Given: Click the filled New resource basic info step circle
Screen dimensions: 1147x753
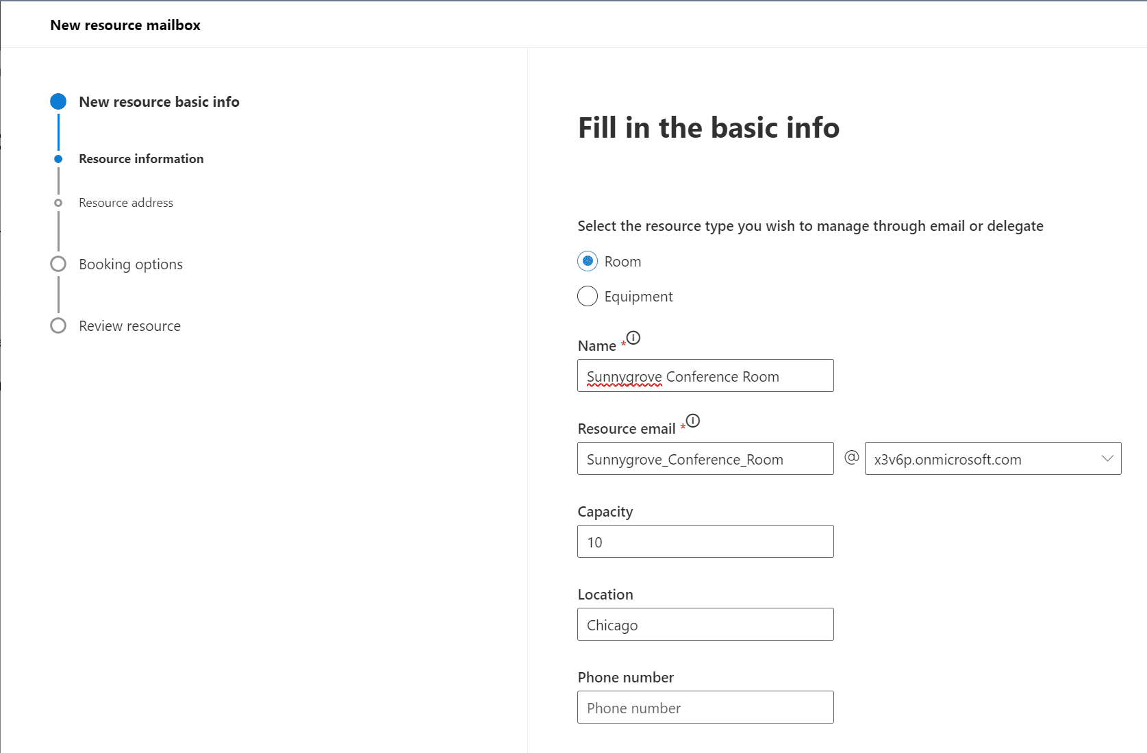Looking at the screenshot, I should click(x=58, y=101).
